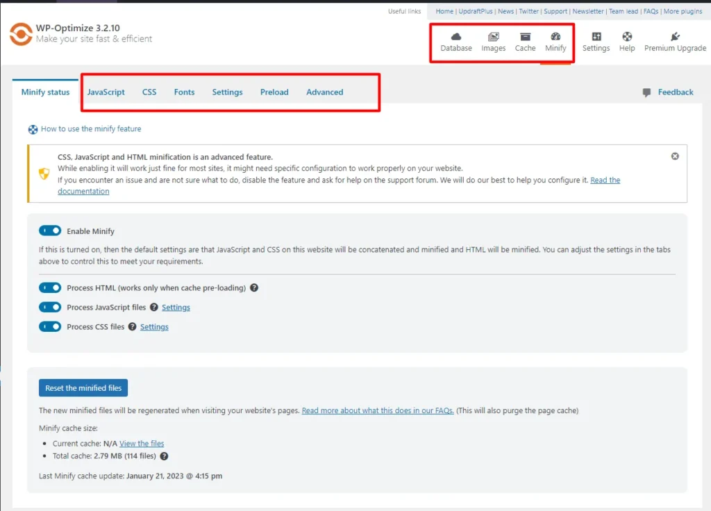Click View the files link
The image size is (711, 511).
(x=142, y=443)
